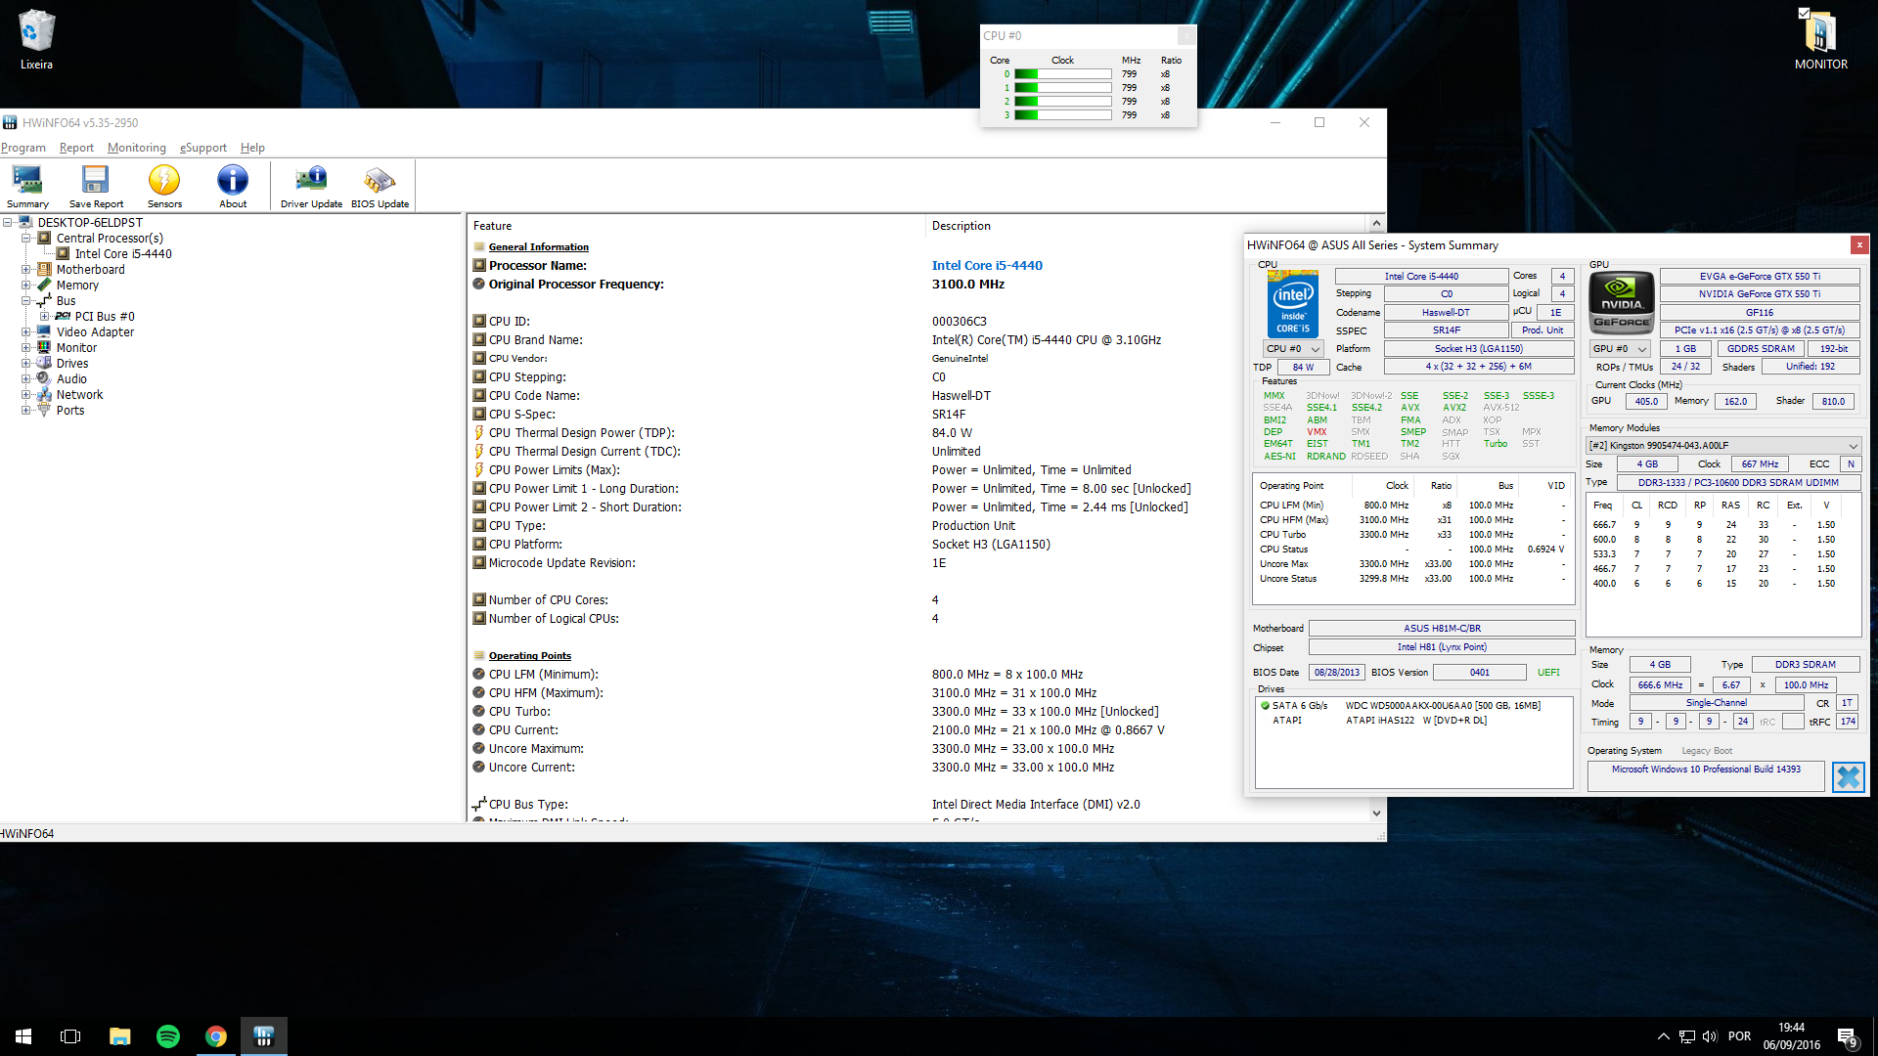Select the Monitor color-bars icon in tree
1878x1056 pixels.
point(44,348)
